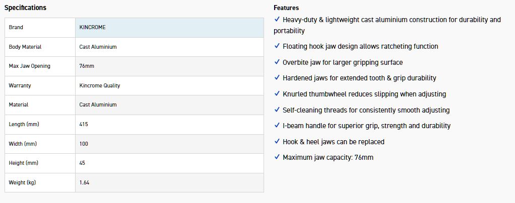
Task: Select the checkmark beside Knurled thumbwheel feature
Action: click(277, 93)
